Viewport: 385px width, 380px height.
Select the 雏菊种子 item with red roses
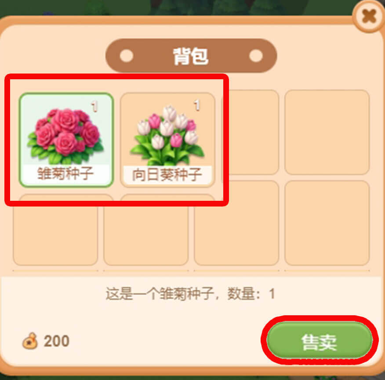click(66, 140)
